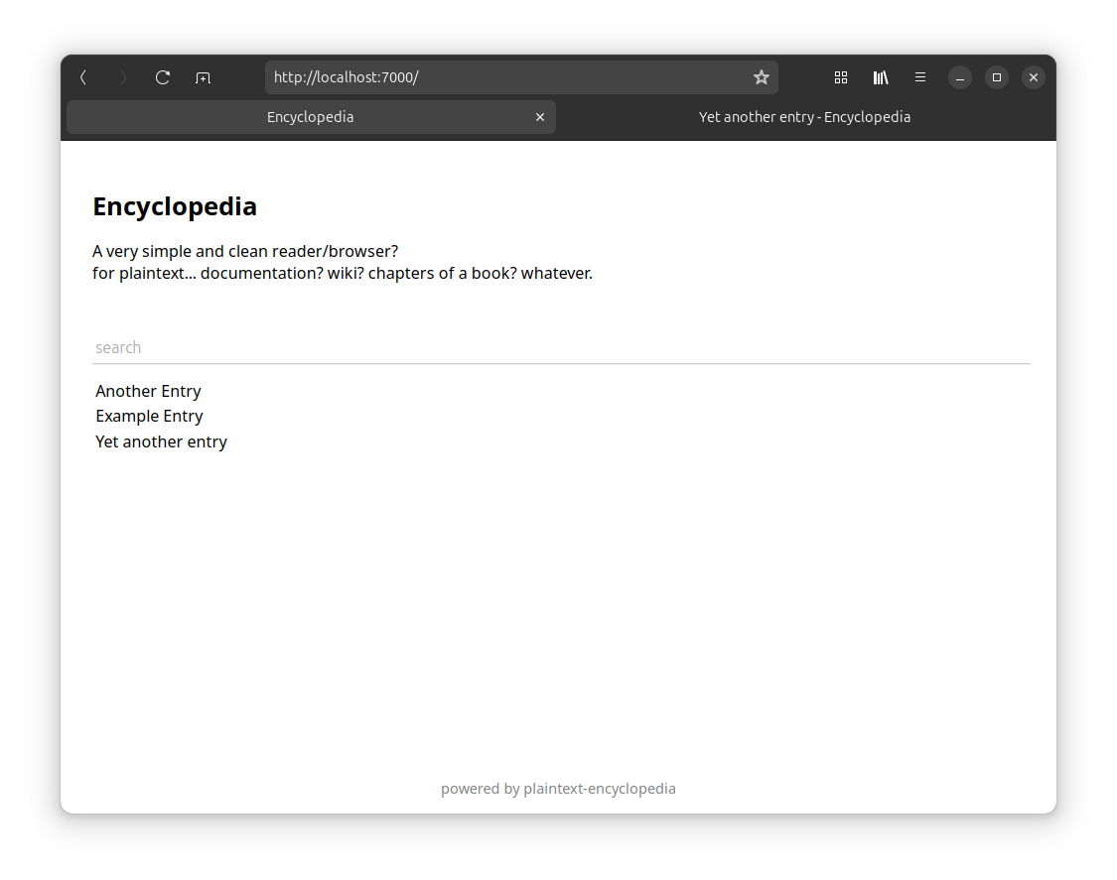Go back to the previous page
Image resolution: width=1117 pixels, height=880 pixels.
coord(83,77)
